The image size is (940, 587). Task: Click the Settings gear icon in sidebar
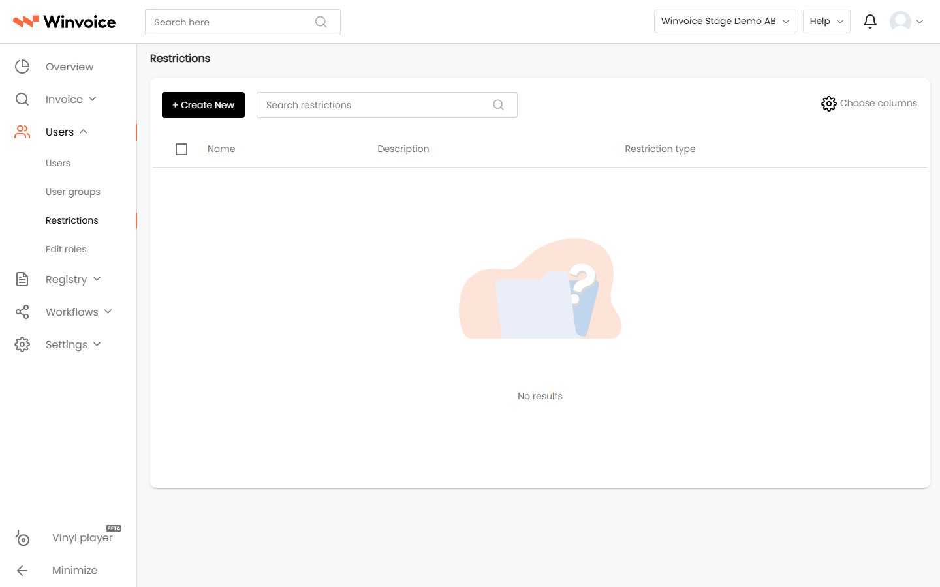point(22,344)
